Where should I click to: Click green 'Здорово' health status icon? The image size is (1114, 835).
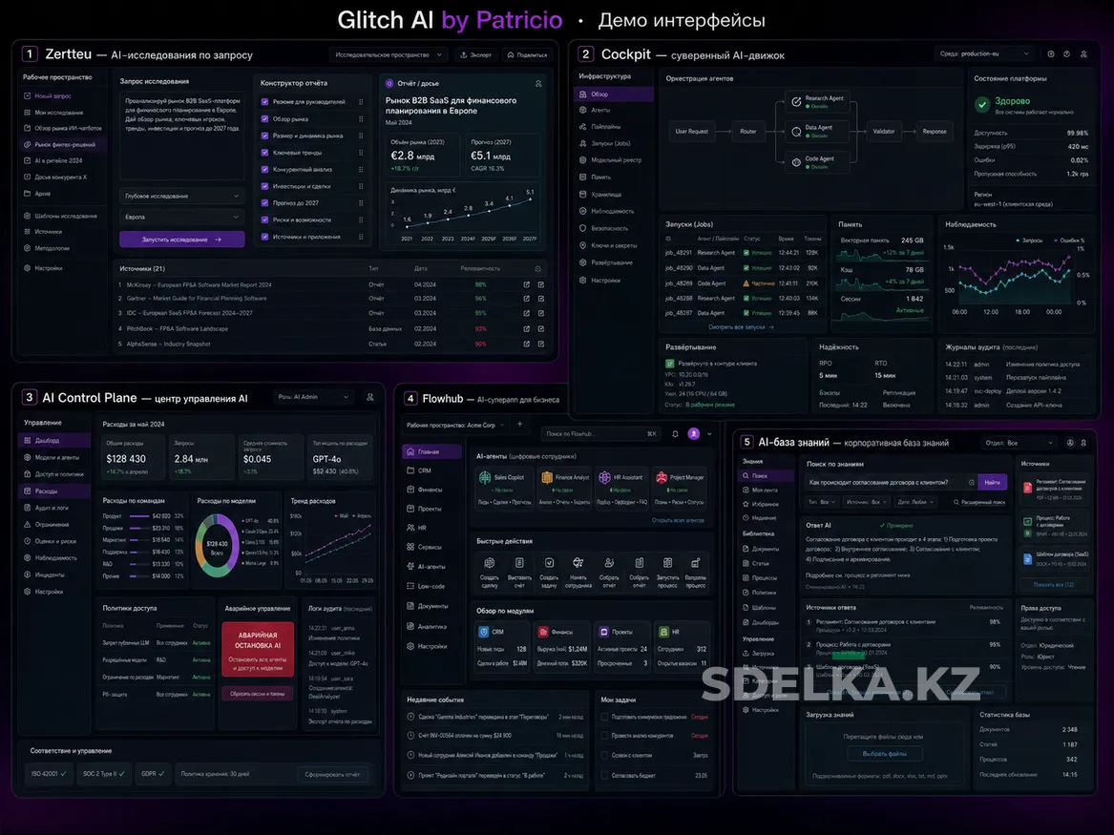click(982, 105)
